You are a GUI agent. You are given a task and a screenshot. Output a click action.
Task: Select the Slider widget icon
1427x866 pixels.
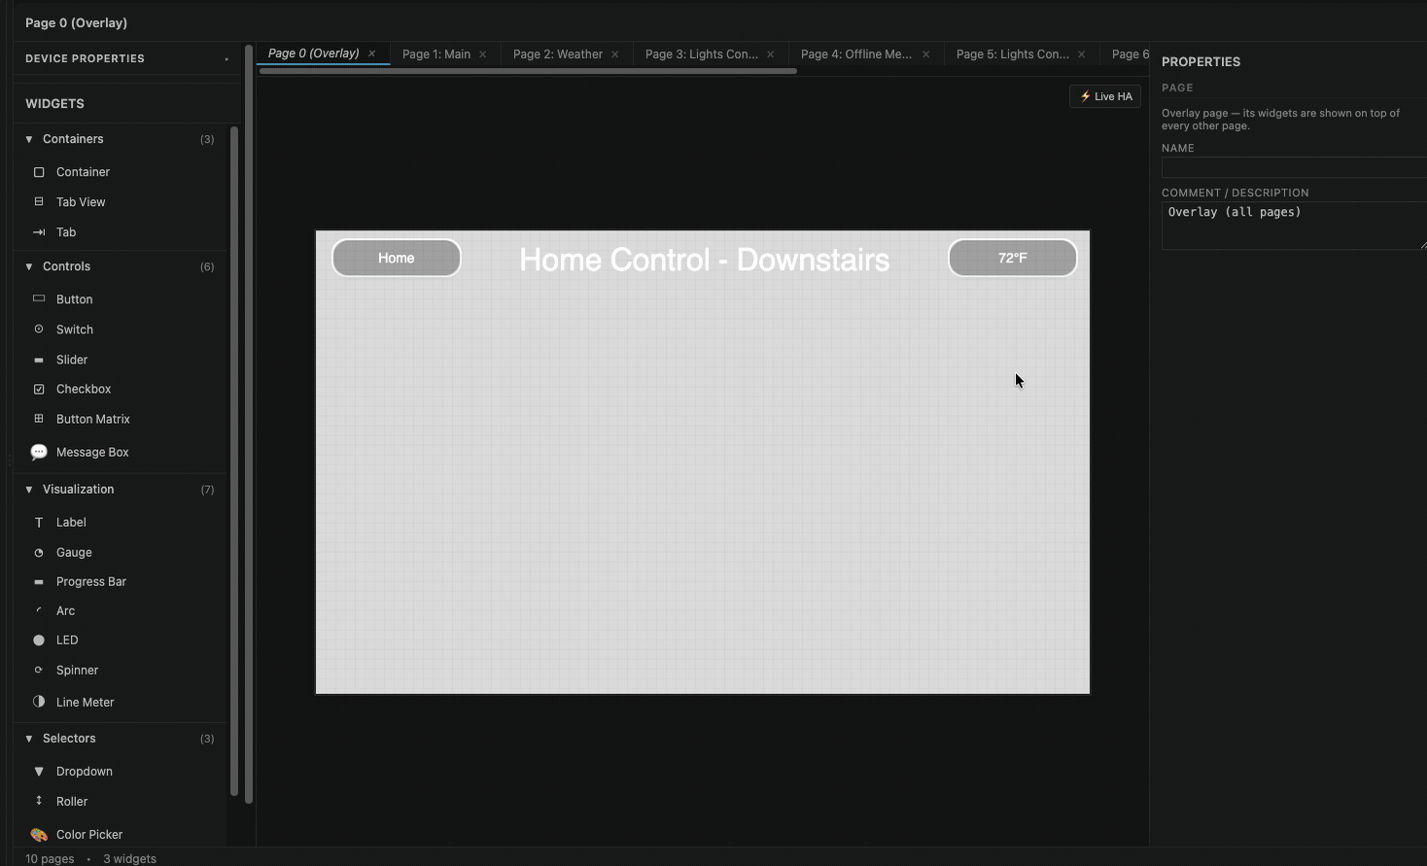click(39, 360)
